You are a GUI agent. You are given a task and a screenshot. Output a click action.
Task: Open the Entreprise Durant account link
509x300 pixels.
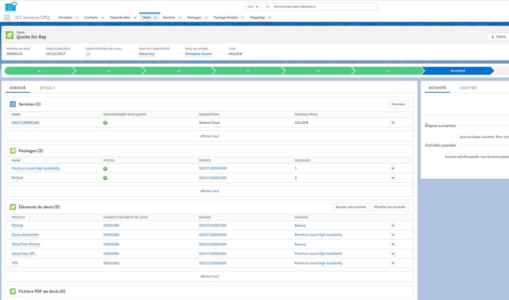198,54
